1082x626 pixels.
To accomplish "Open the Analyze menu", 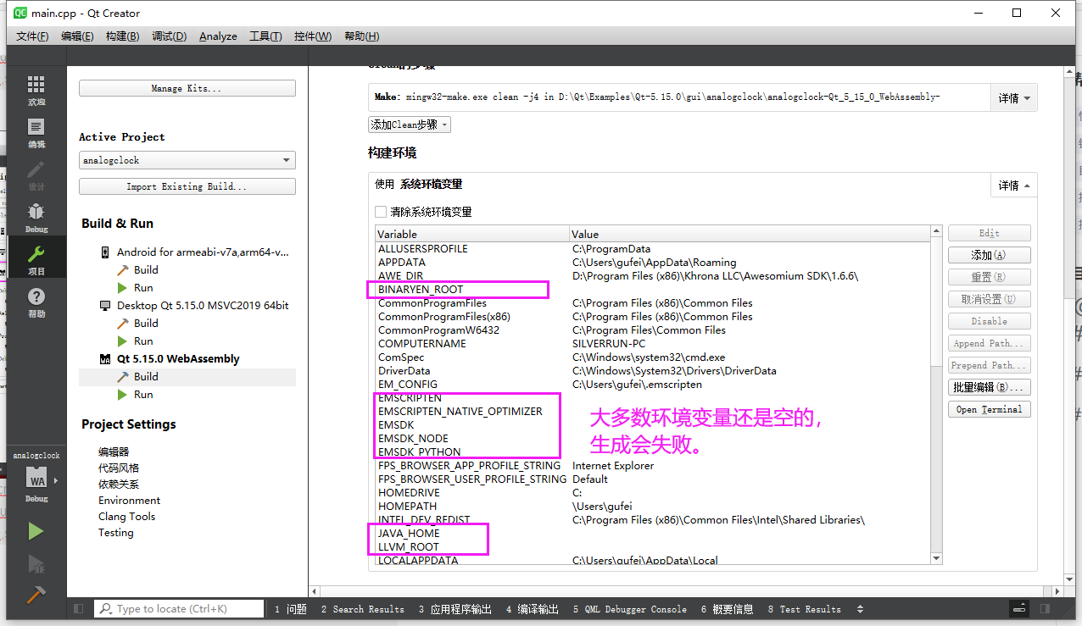I will click(218, 36).
